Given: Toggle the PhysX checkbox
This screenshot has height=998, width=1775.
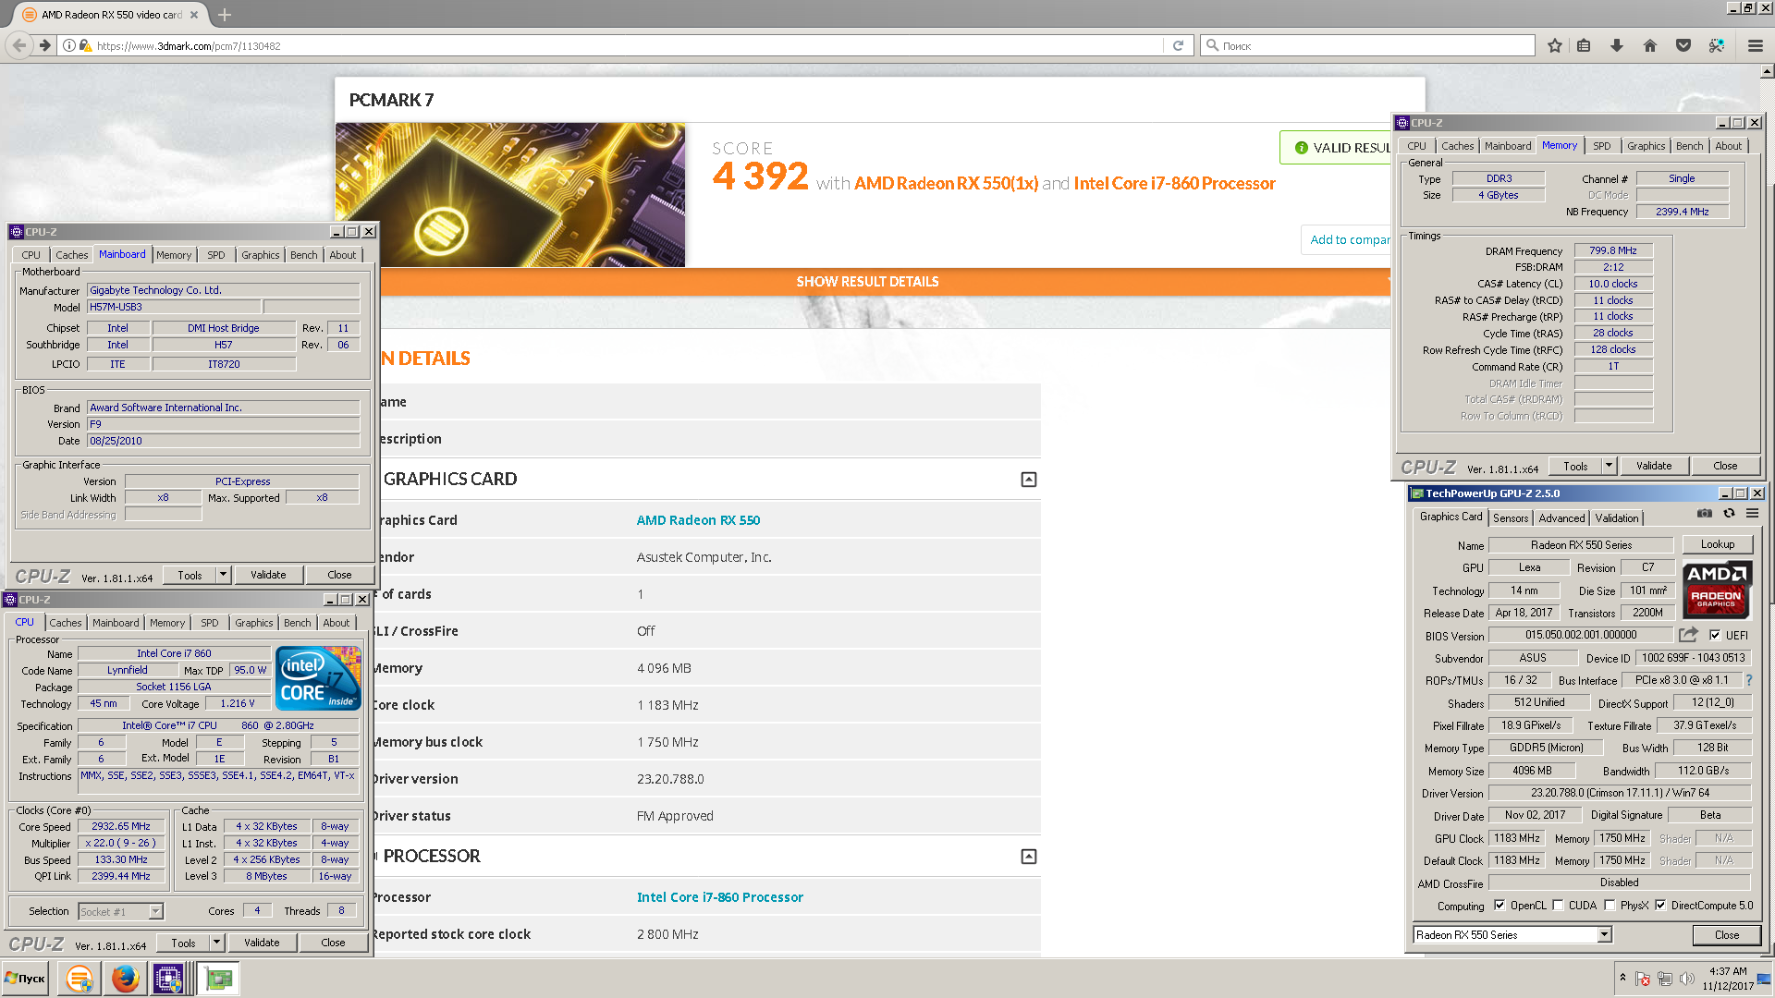Looking at the screenshot, I should pos(1610,906).
